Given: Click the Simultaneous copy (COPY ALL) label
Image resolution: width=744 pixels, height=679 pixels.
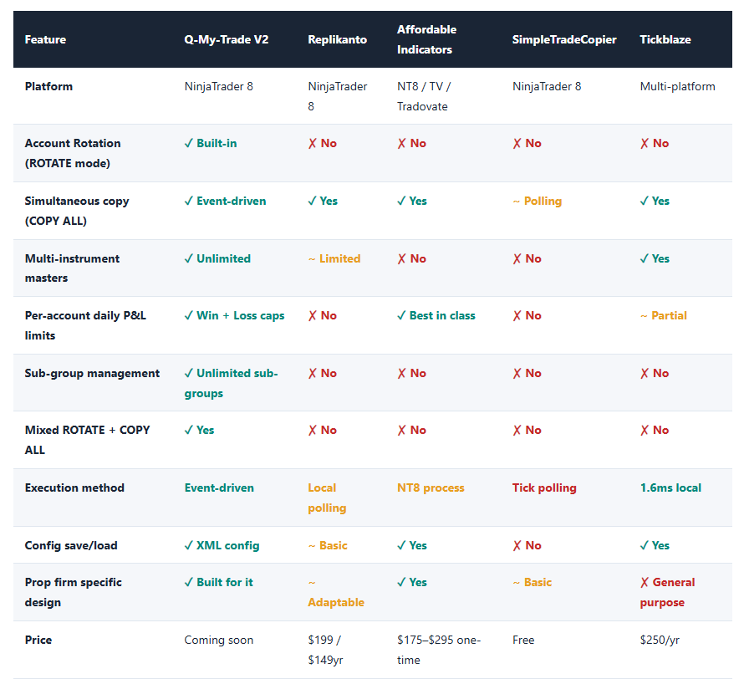Looking at the screenshot, I should click(x=77, y=211).
